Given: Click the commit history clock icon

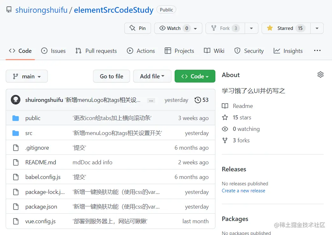Looking at the screenshot, I should 198,100.
